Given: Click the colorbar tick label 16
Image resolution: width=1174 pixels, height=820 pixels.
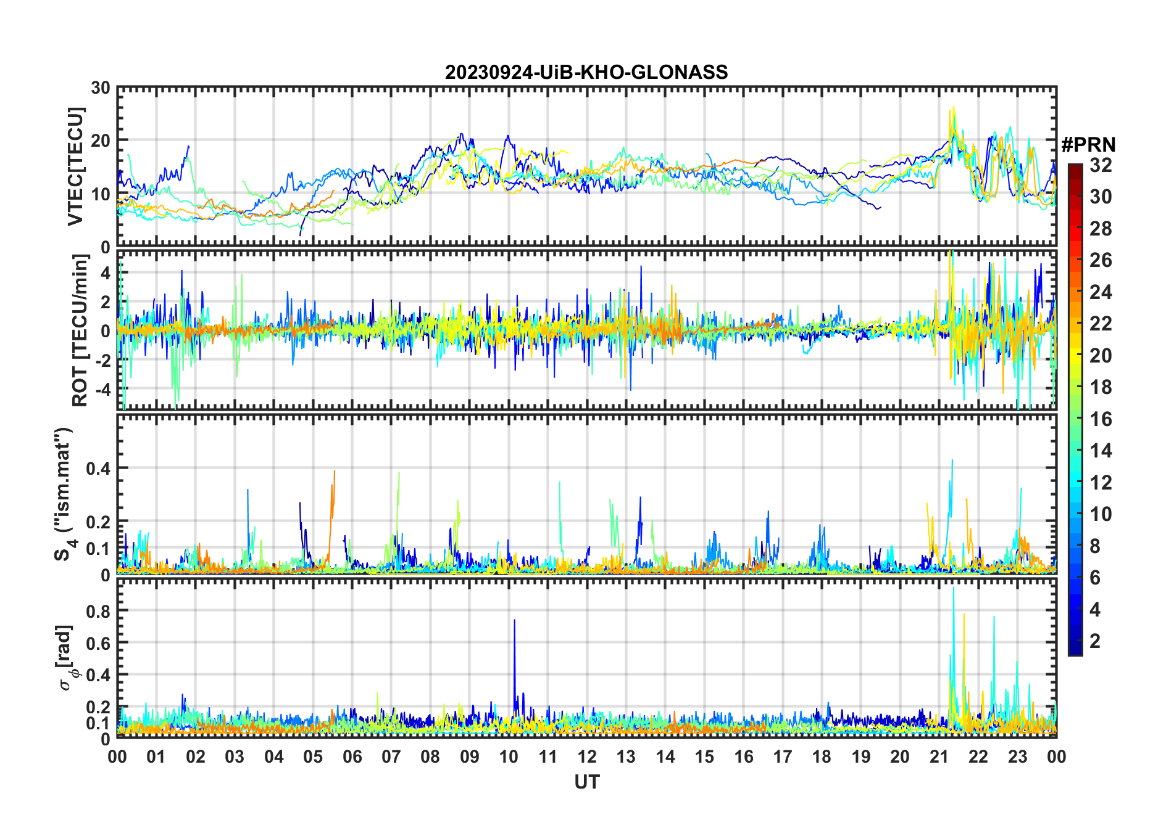Looking at the screenshot, I should click(1101, 419).
